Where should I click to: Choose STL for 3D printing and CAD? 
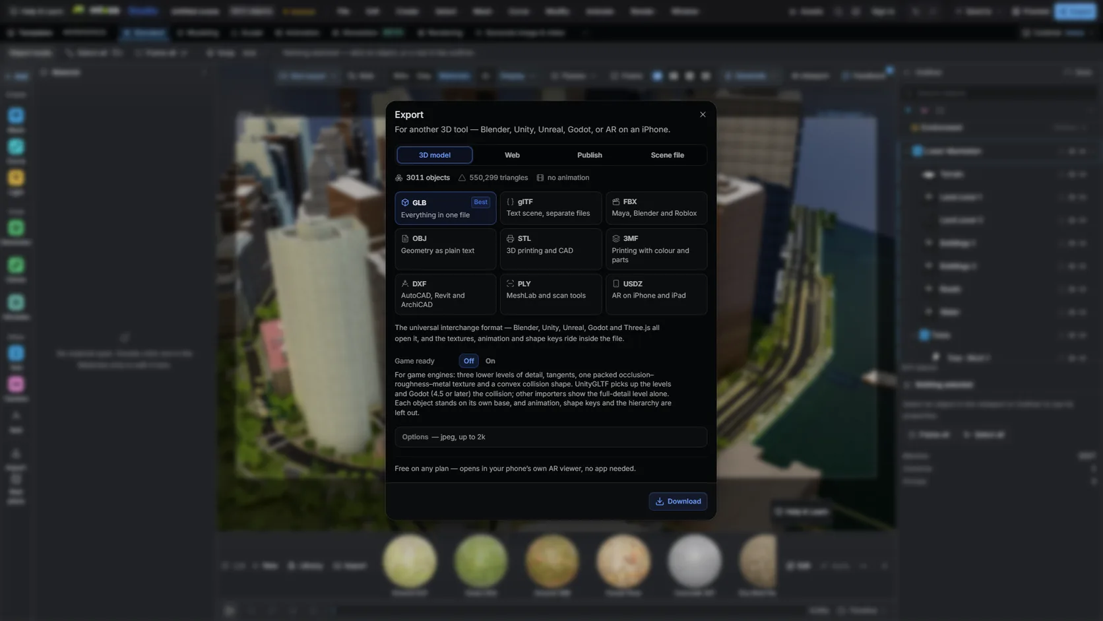tap(551, 249)
